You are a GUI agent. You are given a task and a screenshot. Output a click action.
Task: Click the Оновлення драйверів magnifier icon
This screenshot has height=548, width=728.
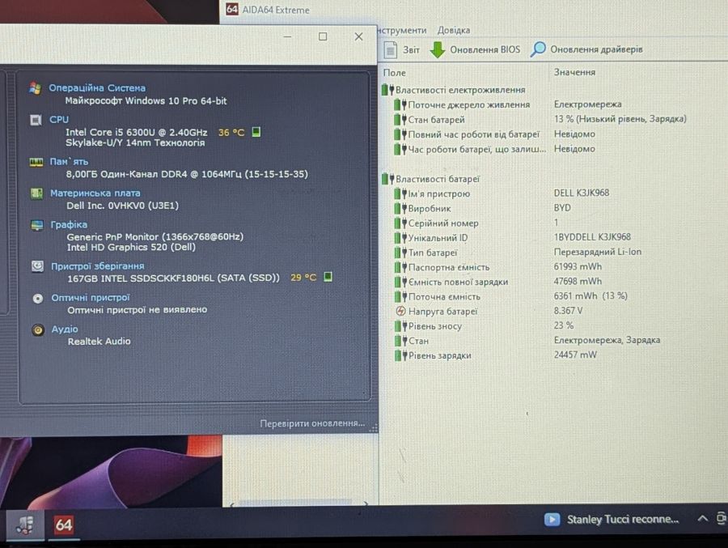[538, 49]
